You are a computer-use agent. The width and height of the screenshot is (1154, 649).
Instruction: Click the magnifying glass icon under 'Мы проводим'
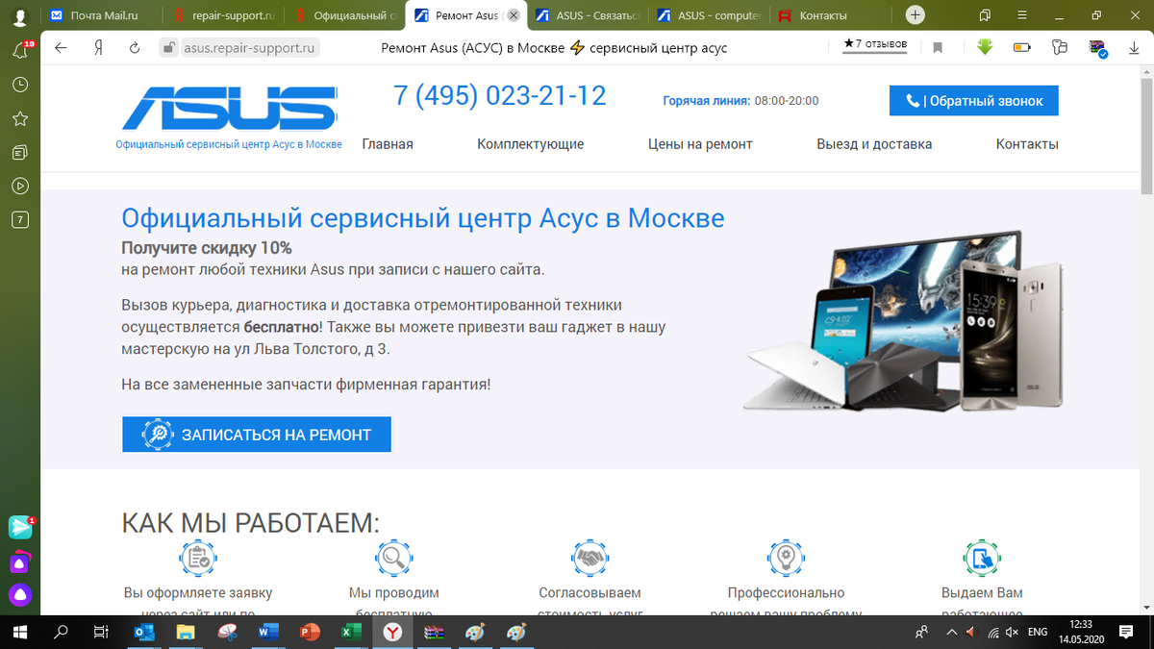(x=394, y=558)
